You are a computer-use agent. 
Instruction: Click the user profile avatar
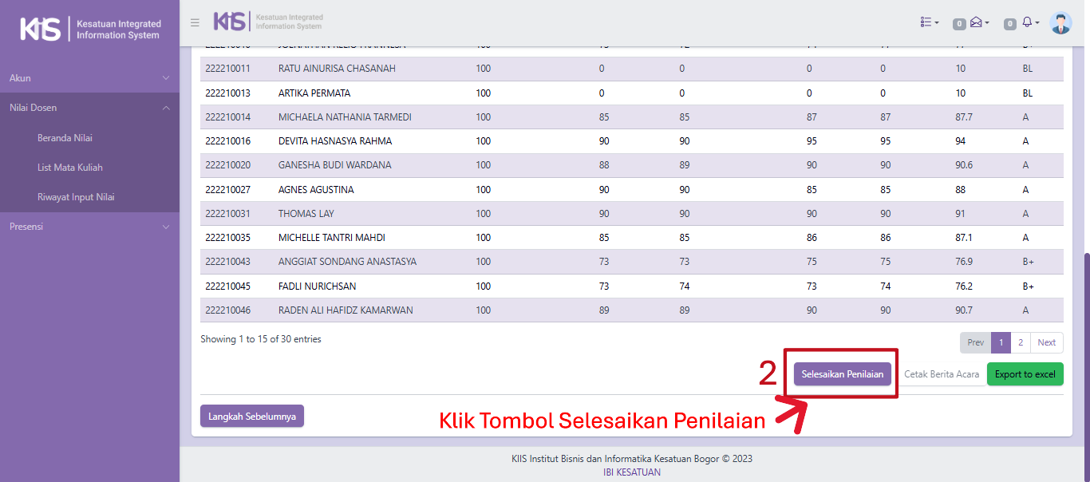[x=1060, y=23]
